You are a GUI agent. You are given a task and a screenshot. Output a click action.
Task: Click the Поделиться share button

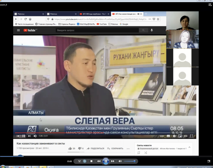(95, 149)
